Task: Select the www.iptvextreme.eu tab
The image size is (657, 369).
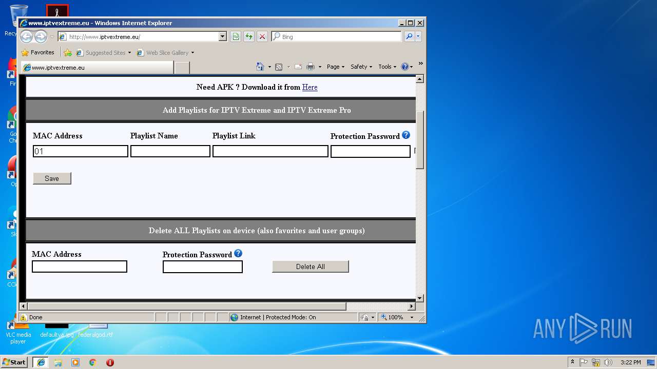Action: point(97,67)
